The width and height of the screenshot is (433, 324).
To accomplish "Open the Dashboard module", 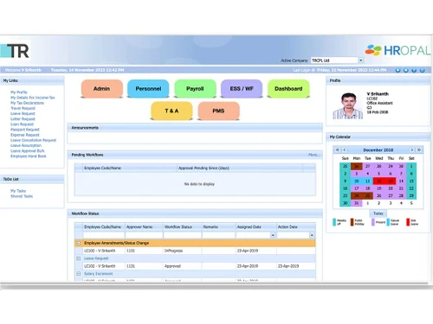I will [288, 89].
